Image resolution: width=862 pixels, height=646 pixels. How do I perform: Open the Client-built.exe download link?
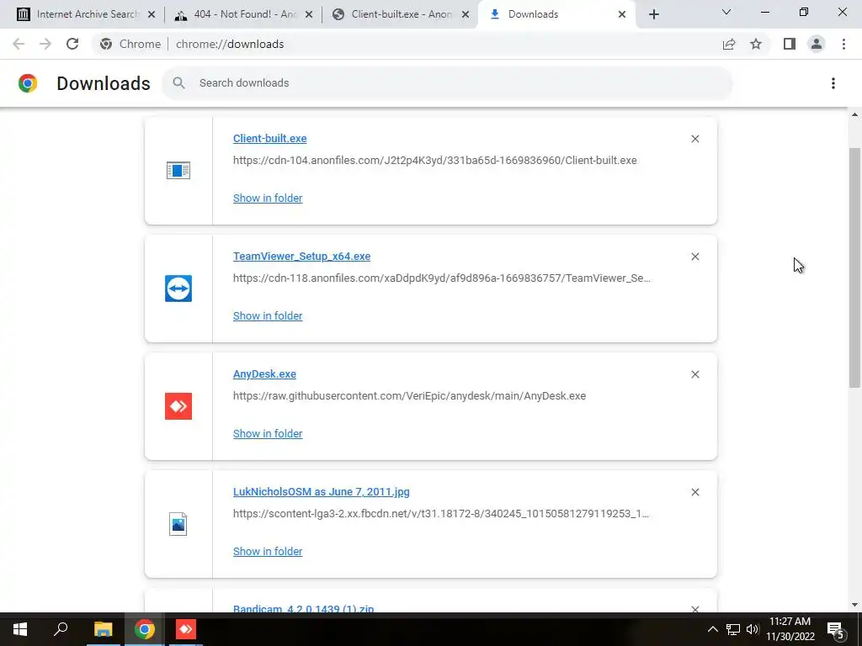(x=270, y=139)
